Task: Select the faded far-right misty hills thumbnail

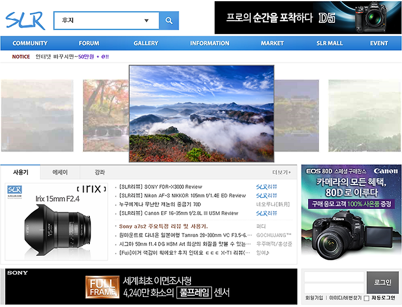Action: (365, 115)
